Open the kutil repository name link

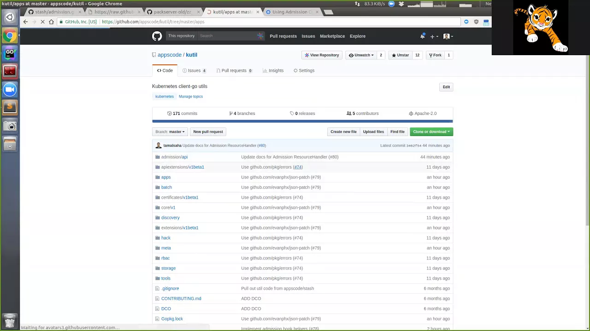(x=191, y=55)
